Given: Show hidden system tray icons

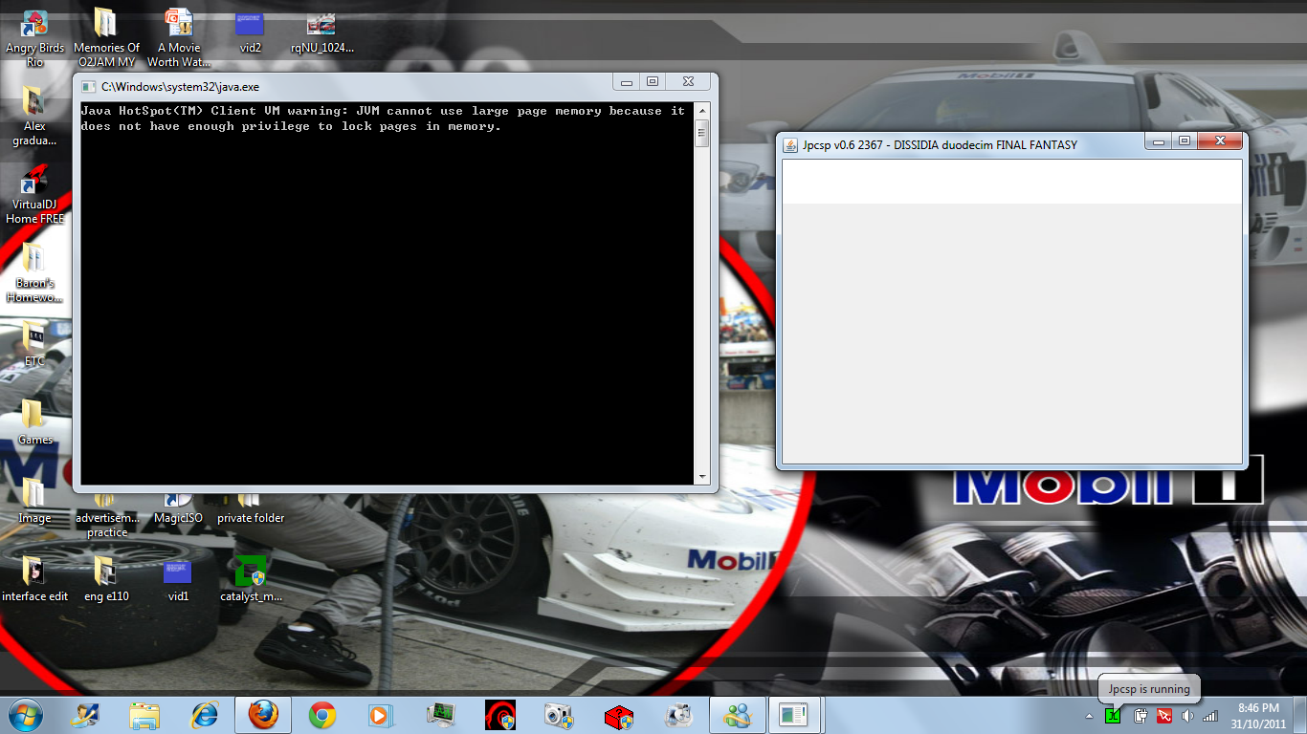Looking at the screenshot, I should coord(1089,716).
